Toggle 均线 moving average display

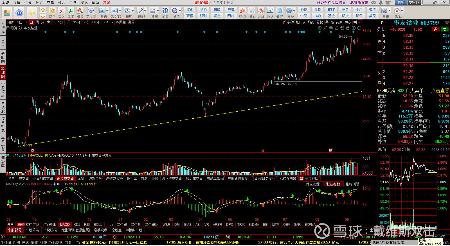tap(311, 22)
